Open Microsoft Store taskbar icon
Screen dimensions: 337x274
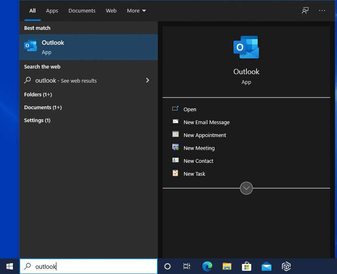pyautogui.click(x=246, y=266)
